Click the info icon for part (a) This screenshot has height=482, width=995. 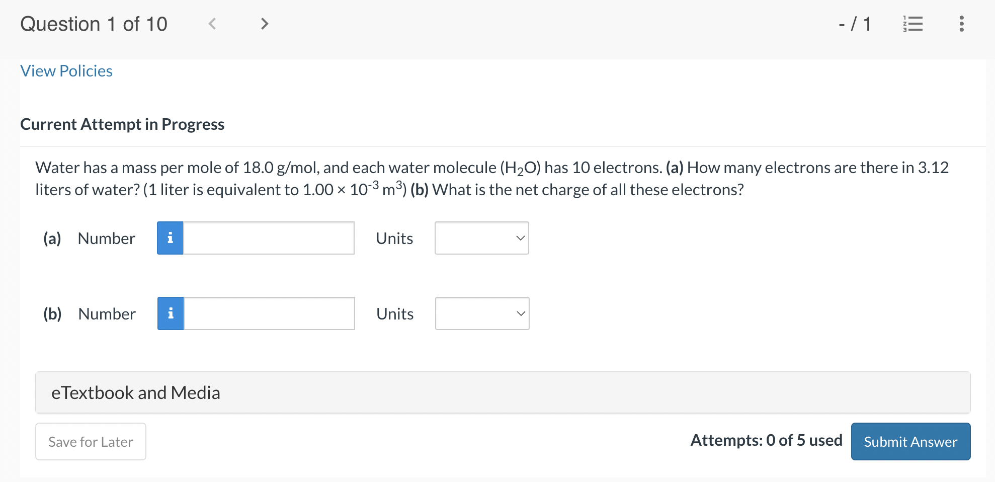tap(170, 238)
